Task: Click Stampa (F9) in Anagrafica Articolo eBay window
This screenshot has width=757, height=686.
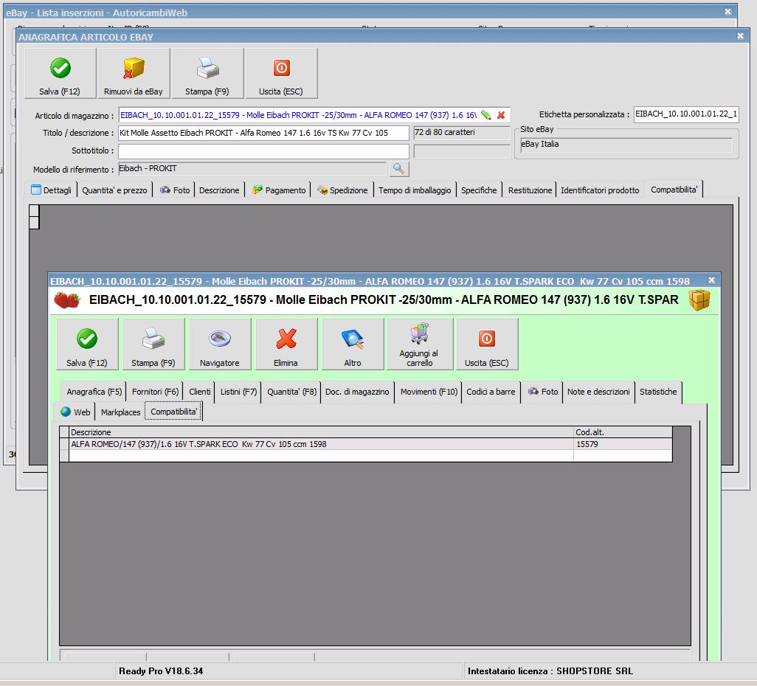Action: pyautogui.click(x=207, y=73)
